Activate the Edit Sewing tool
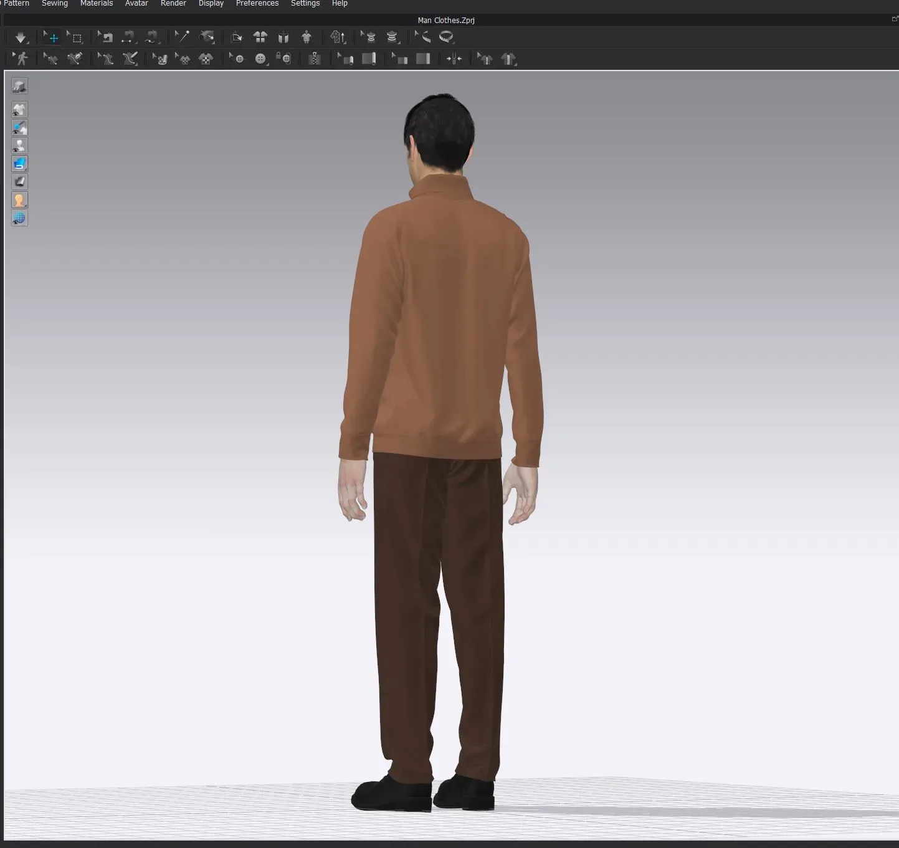Image resolution: width=899 pixels, height=848 pixels. pos(106,37)
